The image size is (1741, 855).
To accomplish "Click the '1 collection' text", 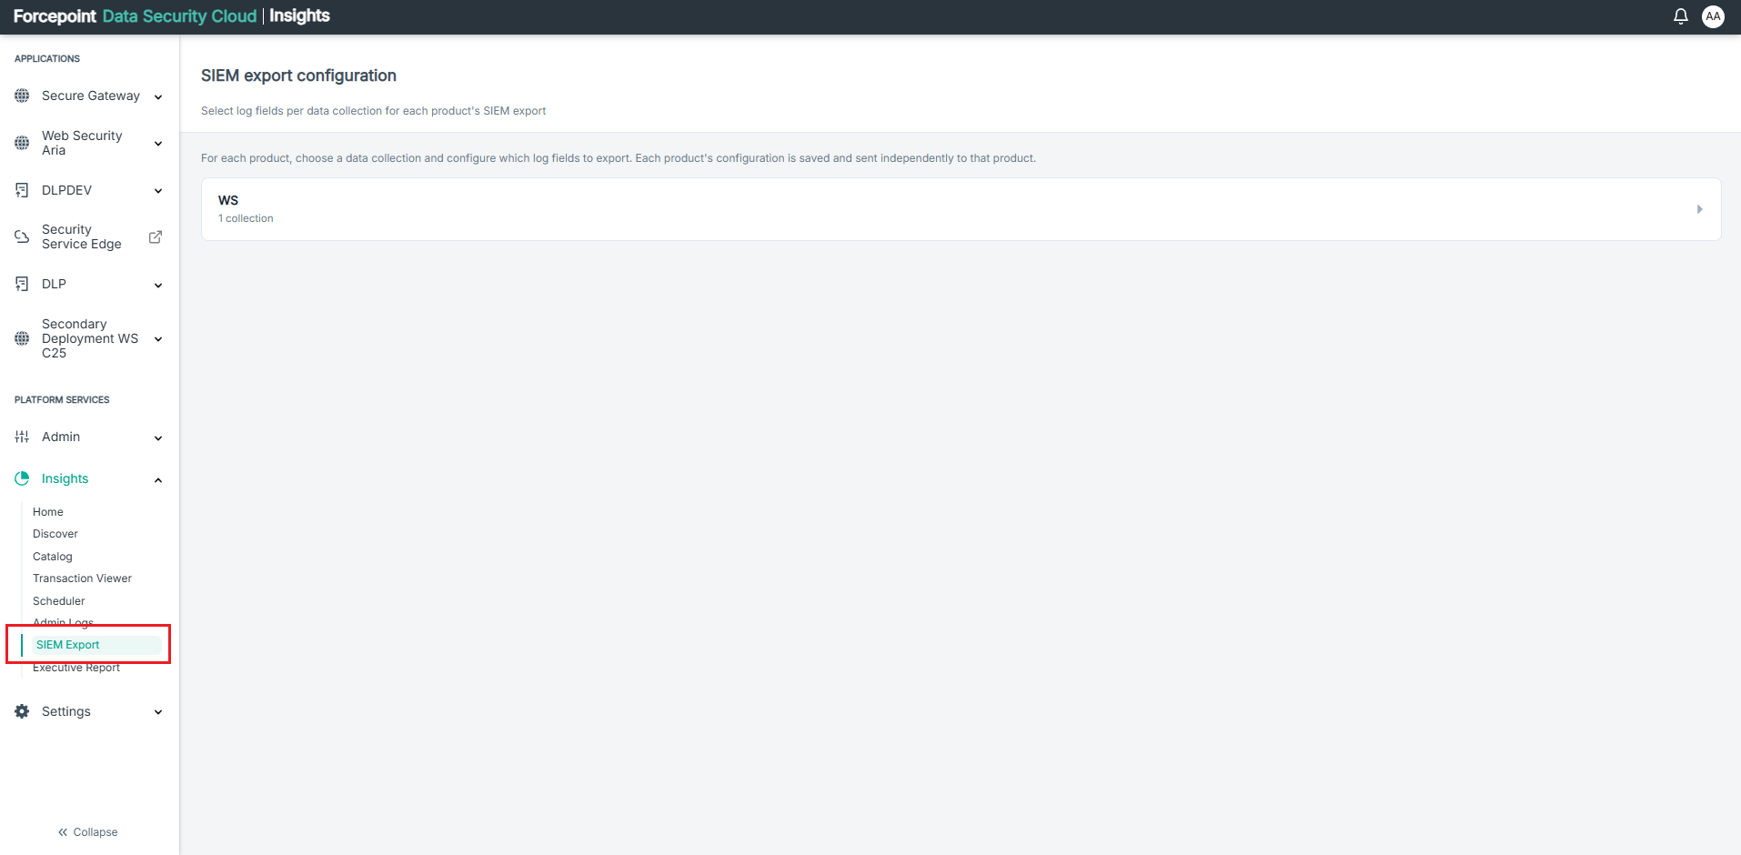I will (246, 218).
